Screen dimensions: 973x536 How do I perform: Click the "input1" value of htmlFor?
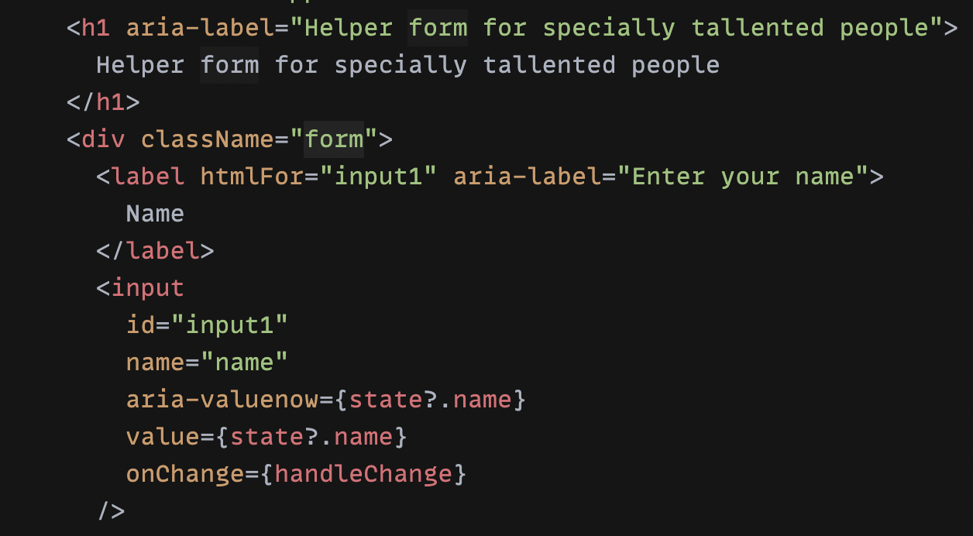pos(378,177)
